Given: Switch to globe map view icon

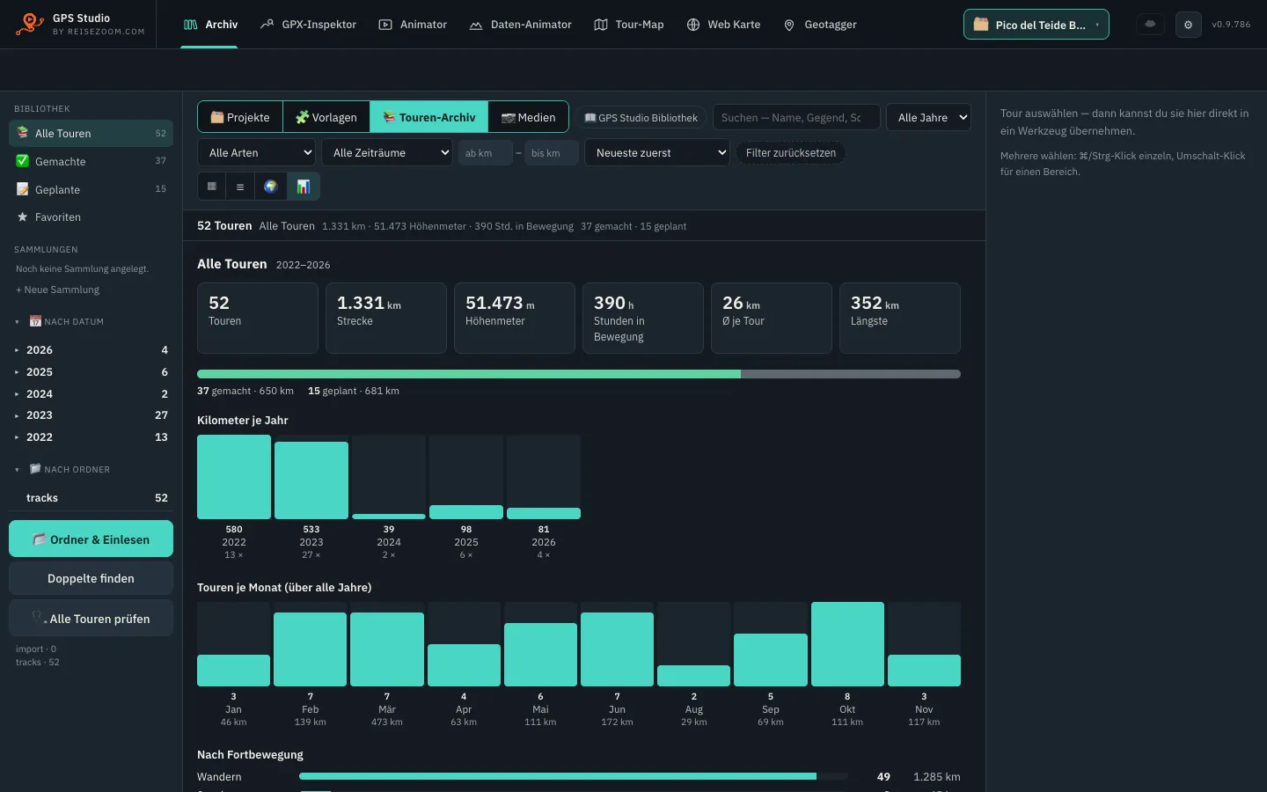Looking at the screenshot, I should [270, 187].
